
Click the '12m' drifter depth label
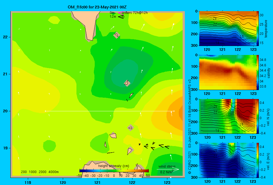click(113, 17)
